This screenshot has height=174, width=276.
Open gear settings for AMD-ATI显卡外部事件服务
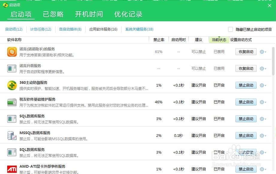[x=263, y=169]
